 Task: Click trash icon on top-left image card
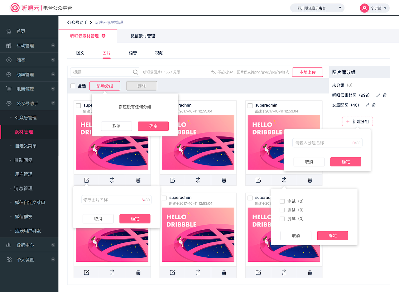[138, 180]
